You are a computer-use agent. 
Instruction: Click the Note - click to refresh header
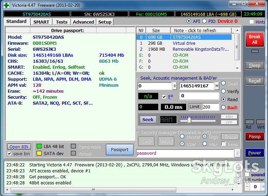pos(201,30)
